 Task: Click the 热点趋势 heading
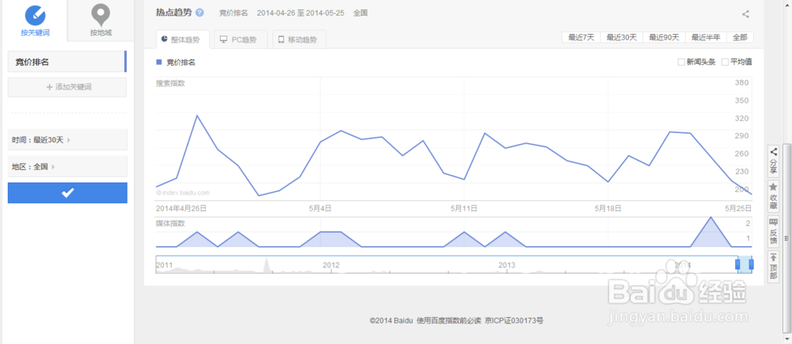[173, 13]
